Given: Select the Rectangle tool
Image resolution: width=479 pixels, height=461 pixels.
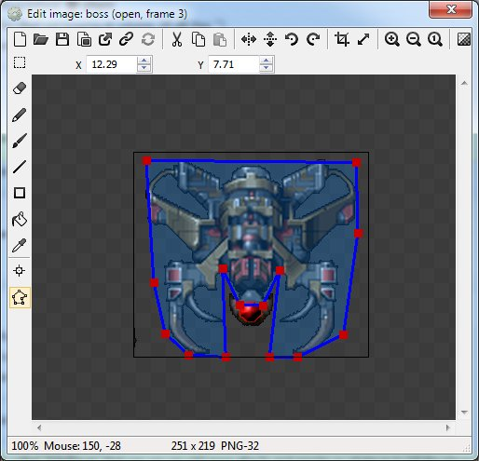Looking at the screenshot, I should coord(20,193).
